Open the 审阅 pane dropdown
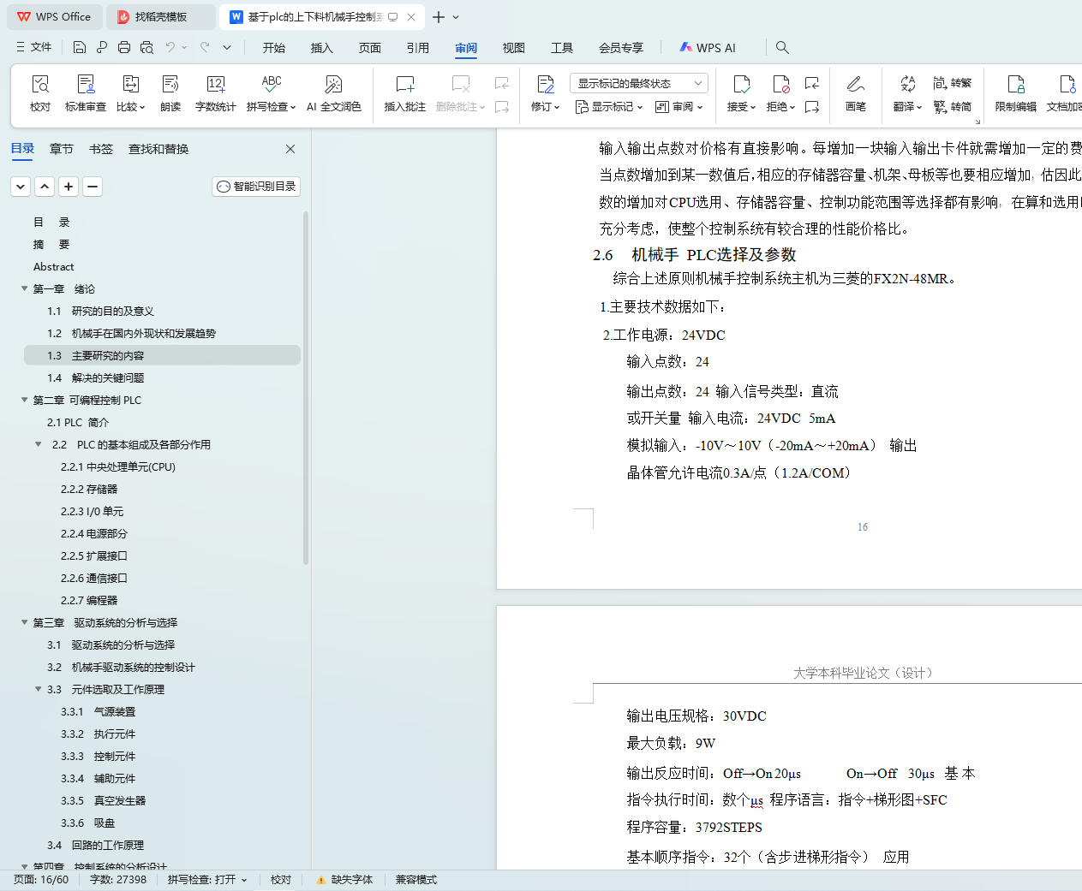 click(679, 107)
